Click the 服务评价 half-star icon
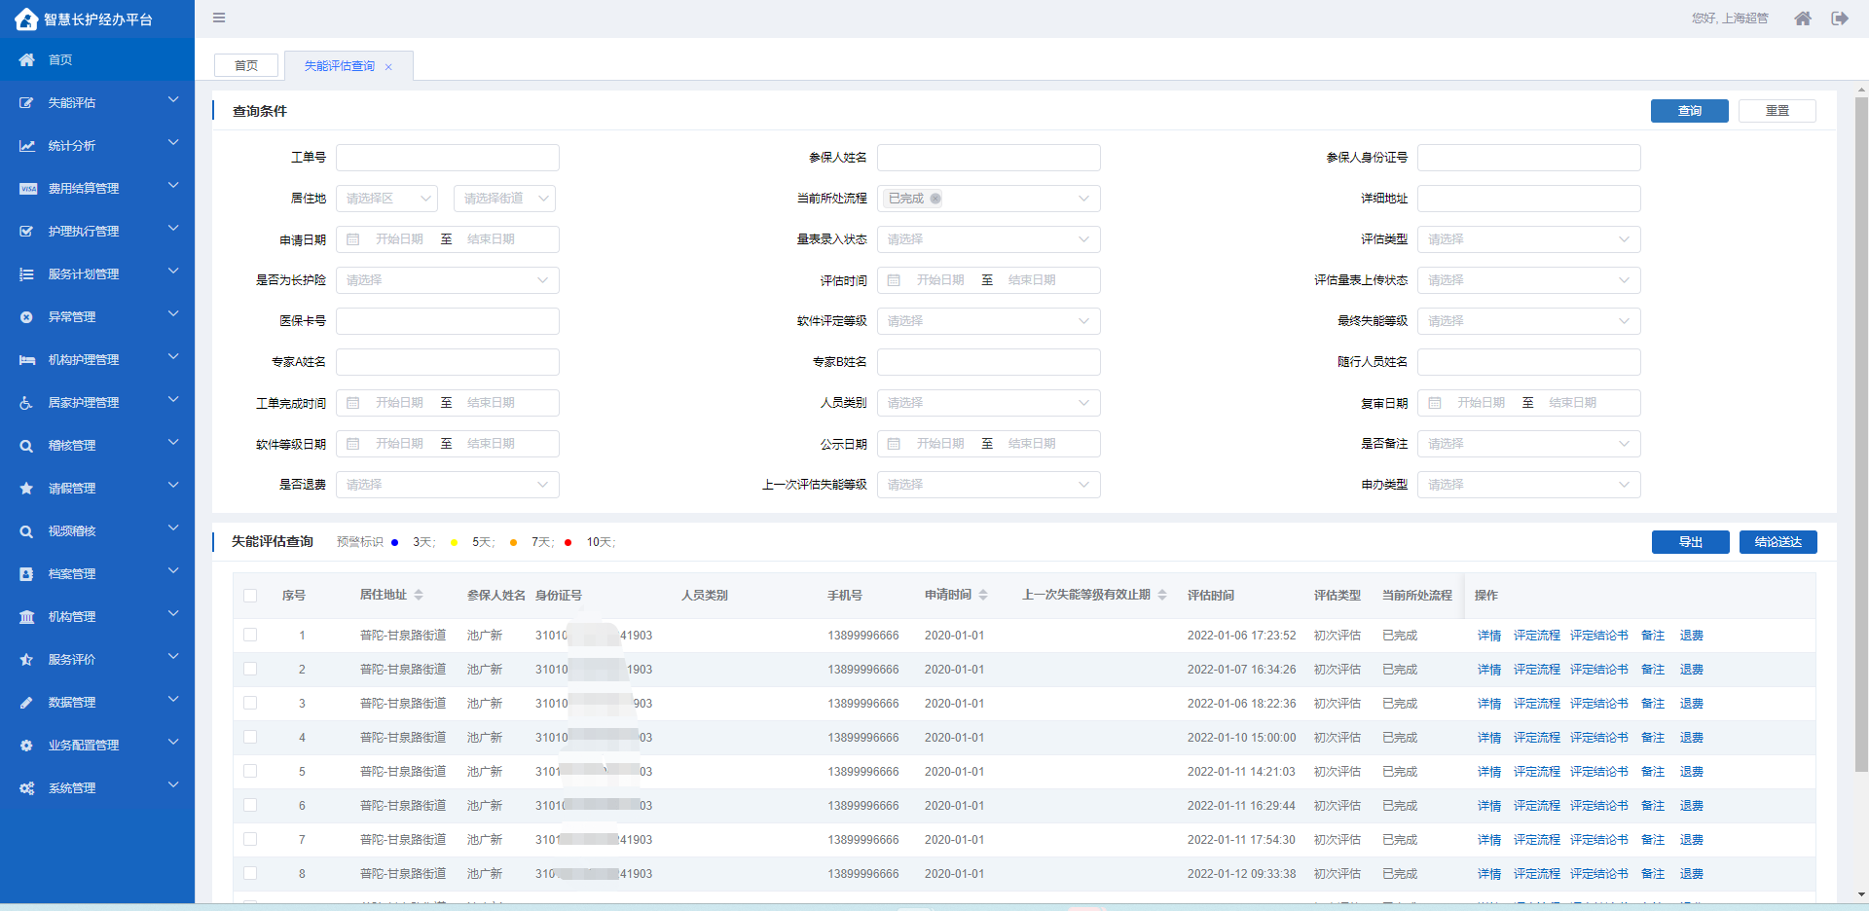1869x911 pixels. (x=26, y=659)
